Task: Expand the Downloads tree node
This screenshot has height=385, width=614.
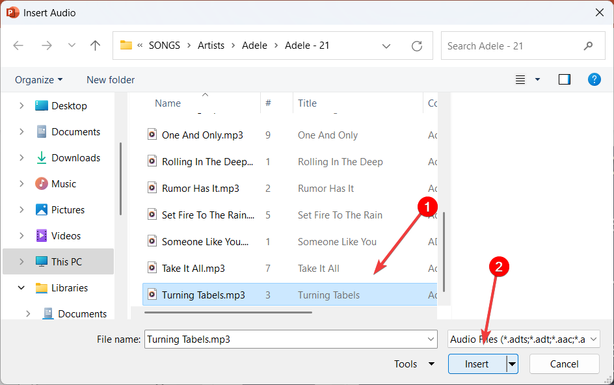Action: point(21,158)
